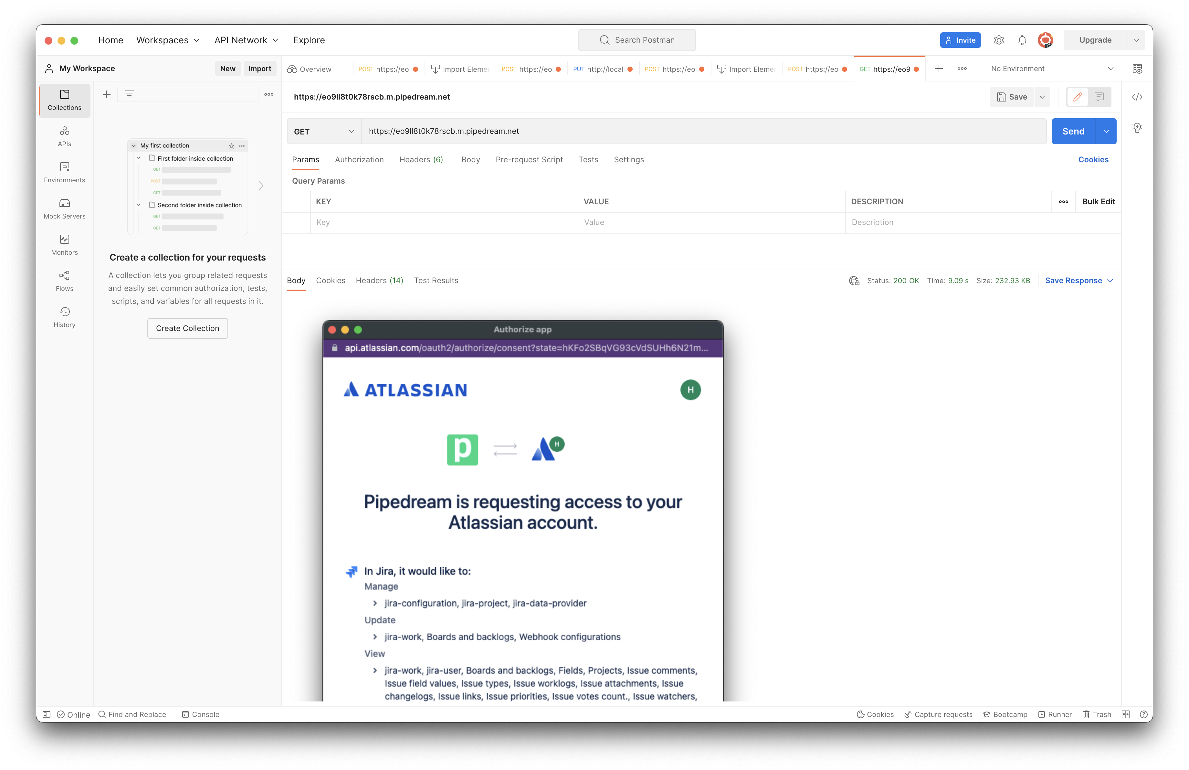Image resolution: width=1189 pixels, height=770 pixels.
Task: Open the Console in status bar
Action: (x=200, y=714)
